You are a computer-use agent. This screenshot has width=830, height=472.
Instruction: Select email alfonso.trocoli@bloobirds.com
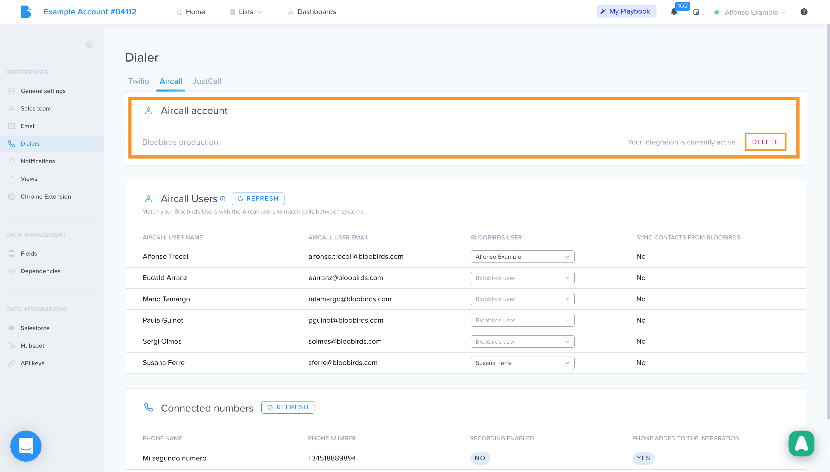pyautogui.click(x=356, y=256)
